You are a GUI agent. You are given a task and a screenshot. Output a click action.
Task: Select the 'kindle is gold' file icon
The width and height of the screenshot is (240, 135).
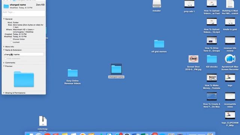click(230, 22)
